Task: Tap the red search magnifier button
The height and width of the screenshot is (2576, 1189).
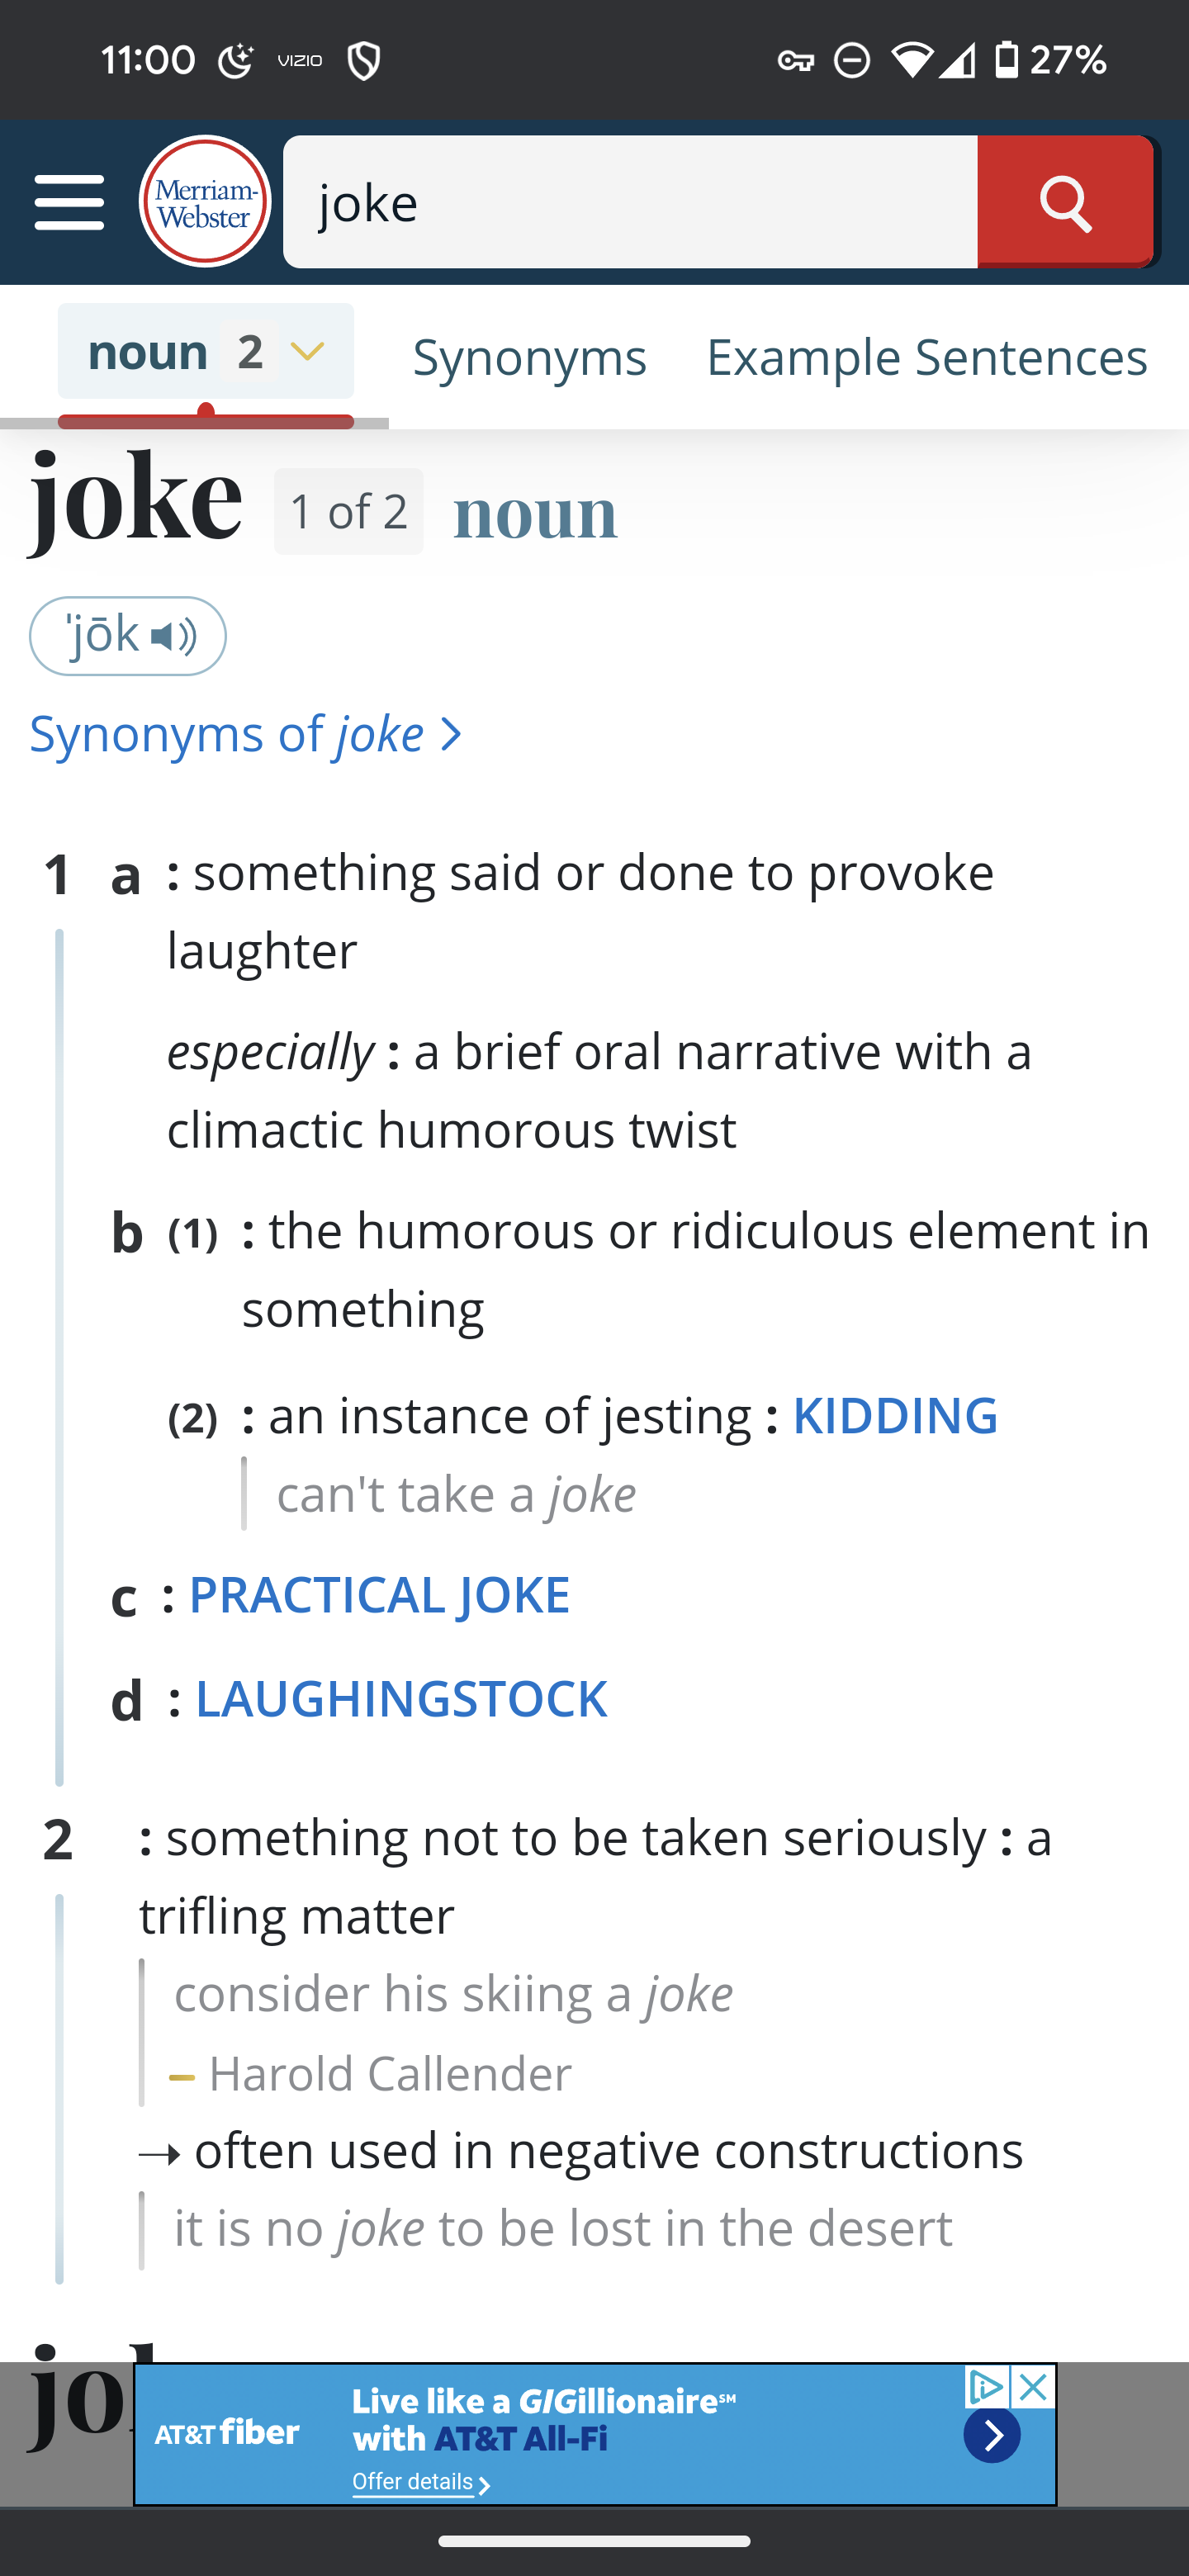Action: (1065, 202)
